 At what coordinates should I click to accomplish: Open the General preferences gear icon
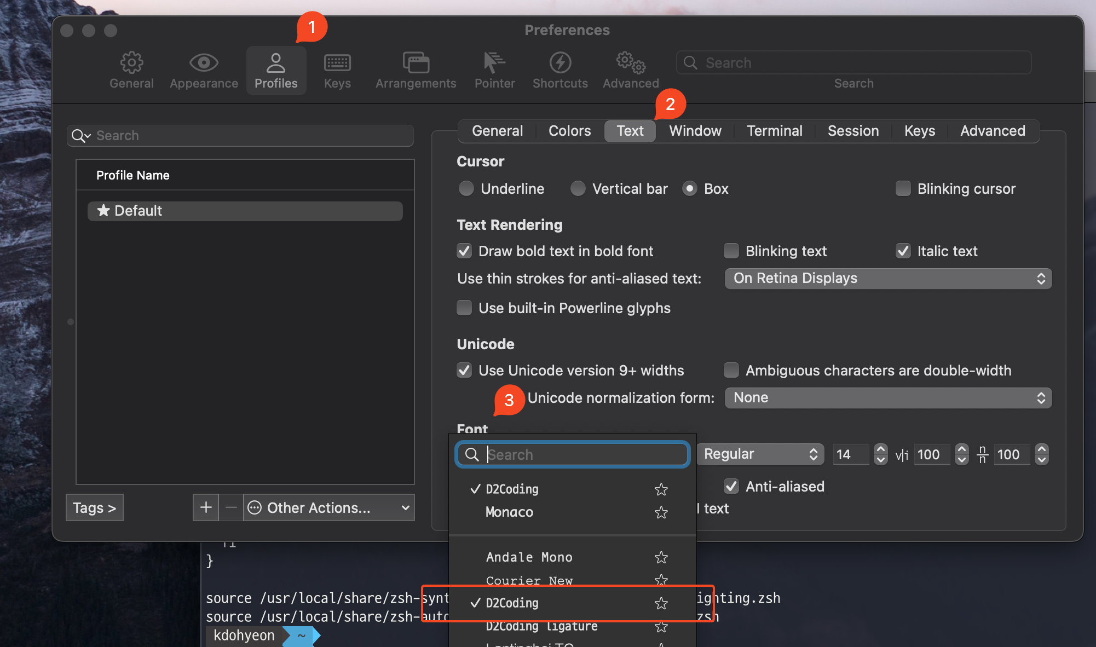[131, 63]
